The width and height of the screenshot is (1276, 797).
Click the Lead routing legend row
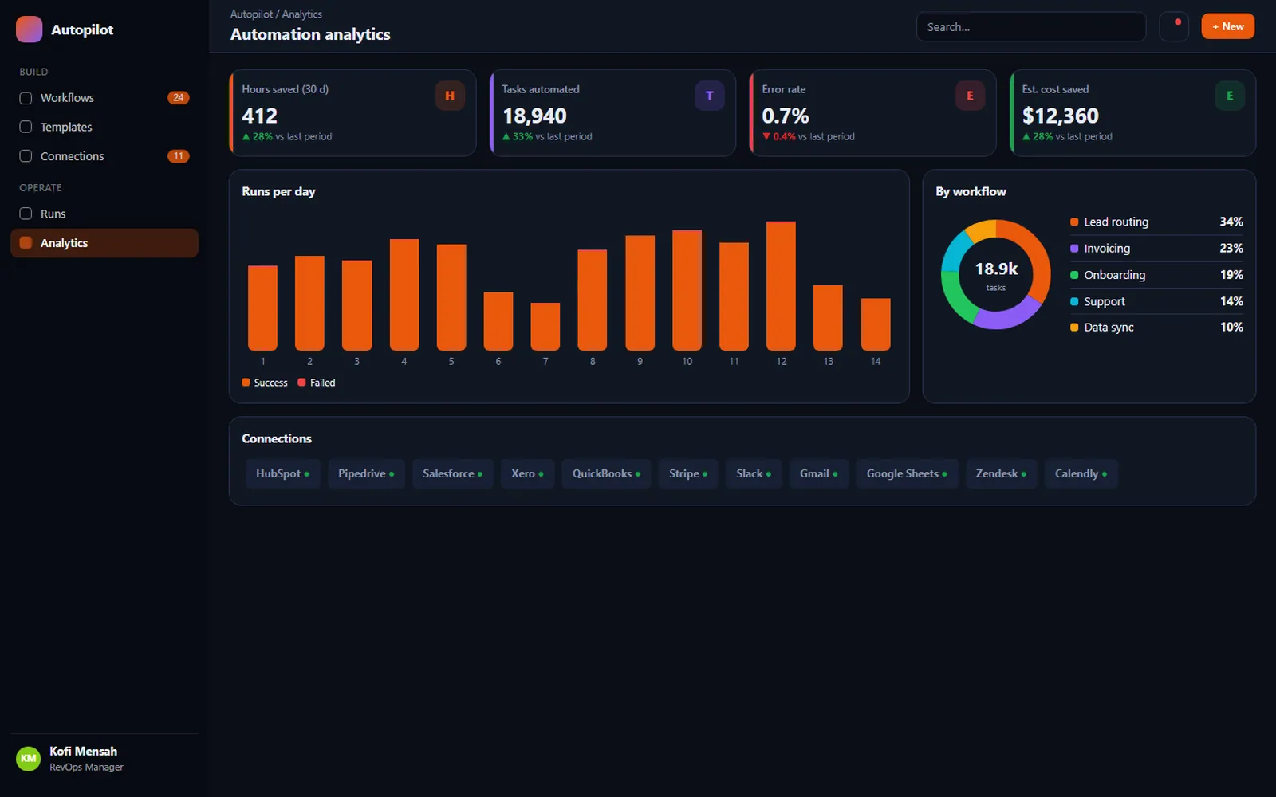(1156, 222)
